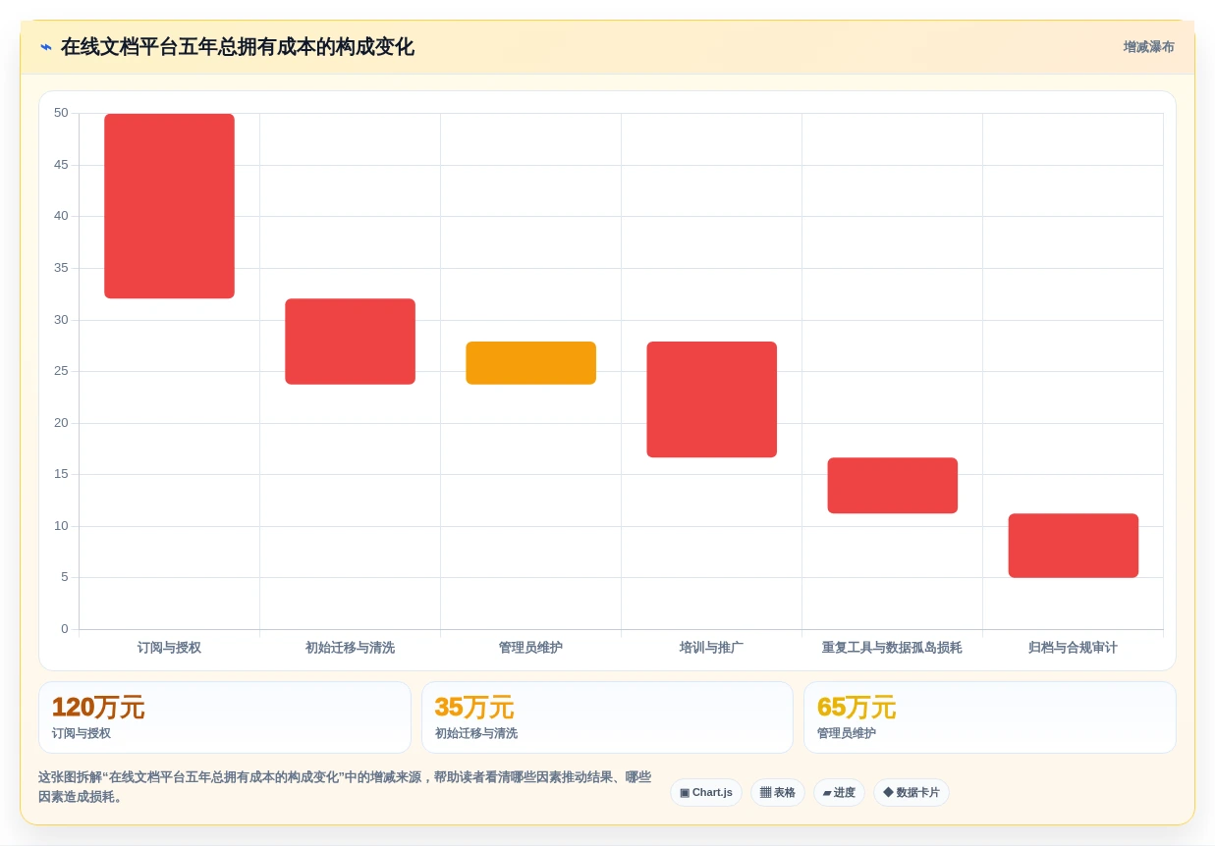Image resolution: width=1215 pixels, height=846 pixels.
Task: Select the red 初始迁移与清洗 bar
Action: tap(351, 342)
